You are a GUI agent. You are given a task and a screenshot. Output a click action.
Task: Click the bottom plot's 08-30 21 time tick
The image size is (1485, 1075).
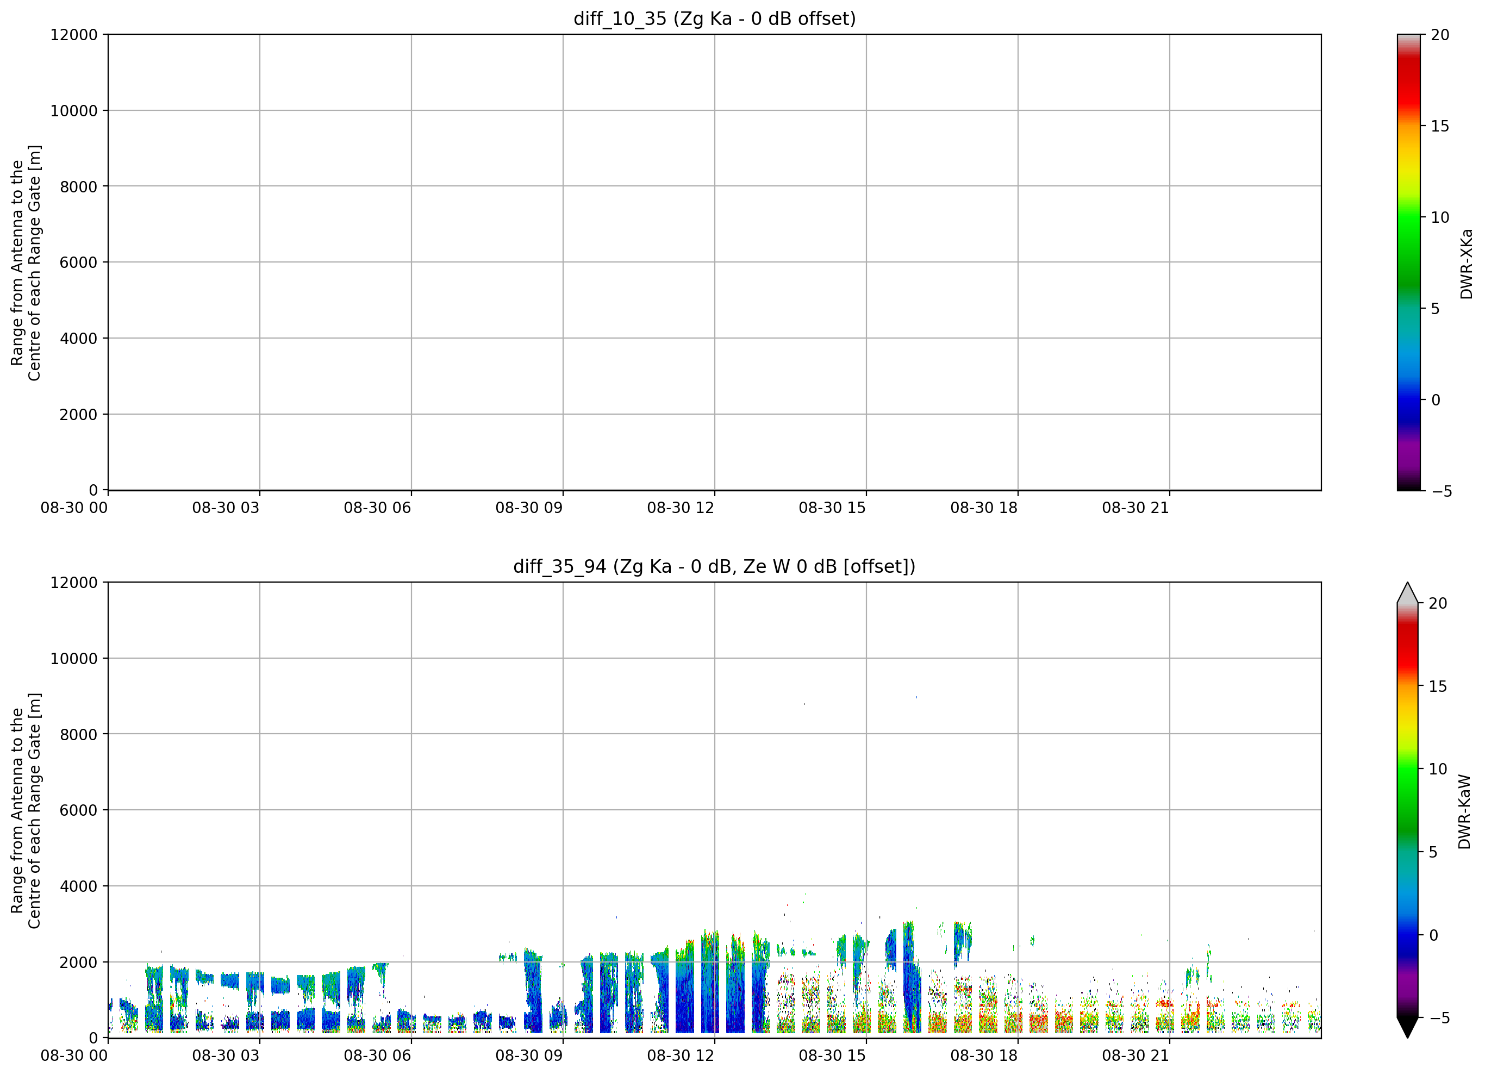(1135, 1055)
